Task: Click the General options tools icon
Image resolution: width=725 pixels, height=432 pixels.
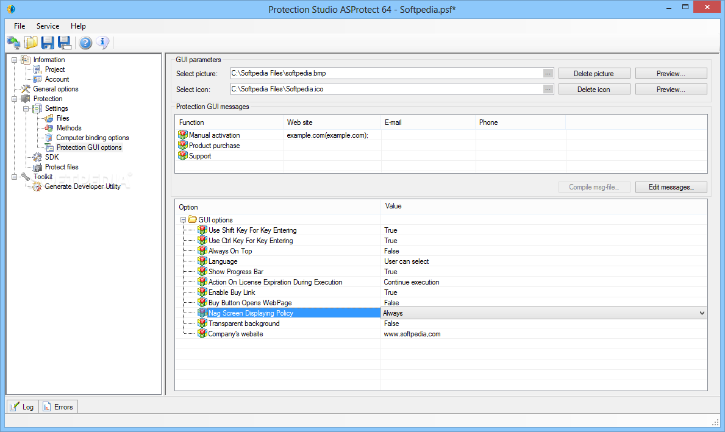Action: pyautogui.click(x=26, y=89)
